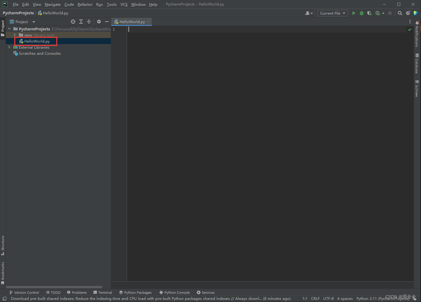Close the HelloWorld.py editor tab
Viewport: 421px width, 302px height.
pos(148,22)
